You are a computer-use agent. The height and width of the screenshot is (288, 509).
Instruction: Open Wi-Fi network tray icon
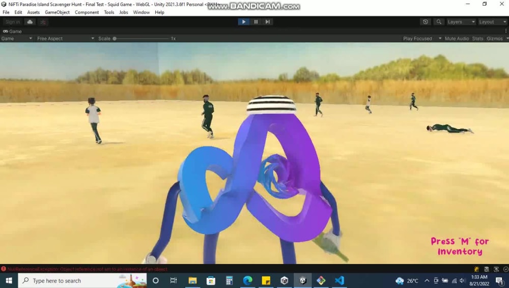[x=454, y=281]
